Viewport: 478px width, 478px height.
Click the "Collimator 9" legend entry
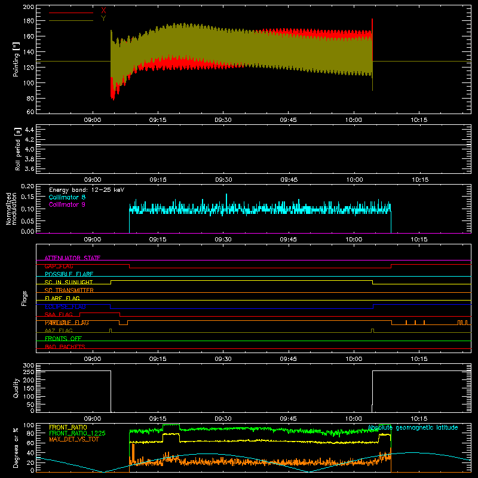67,204
